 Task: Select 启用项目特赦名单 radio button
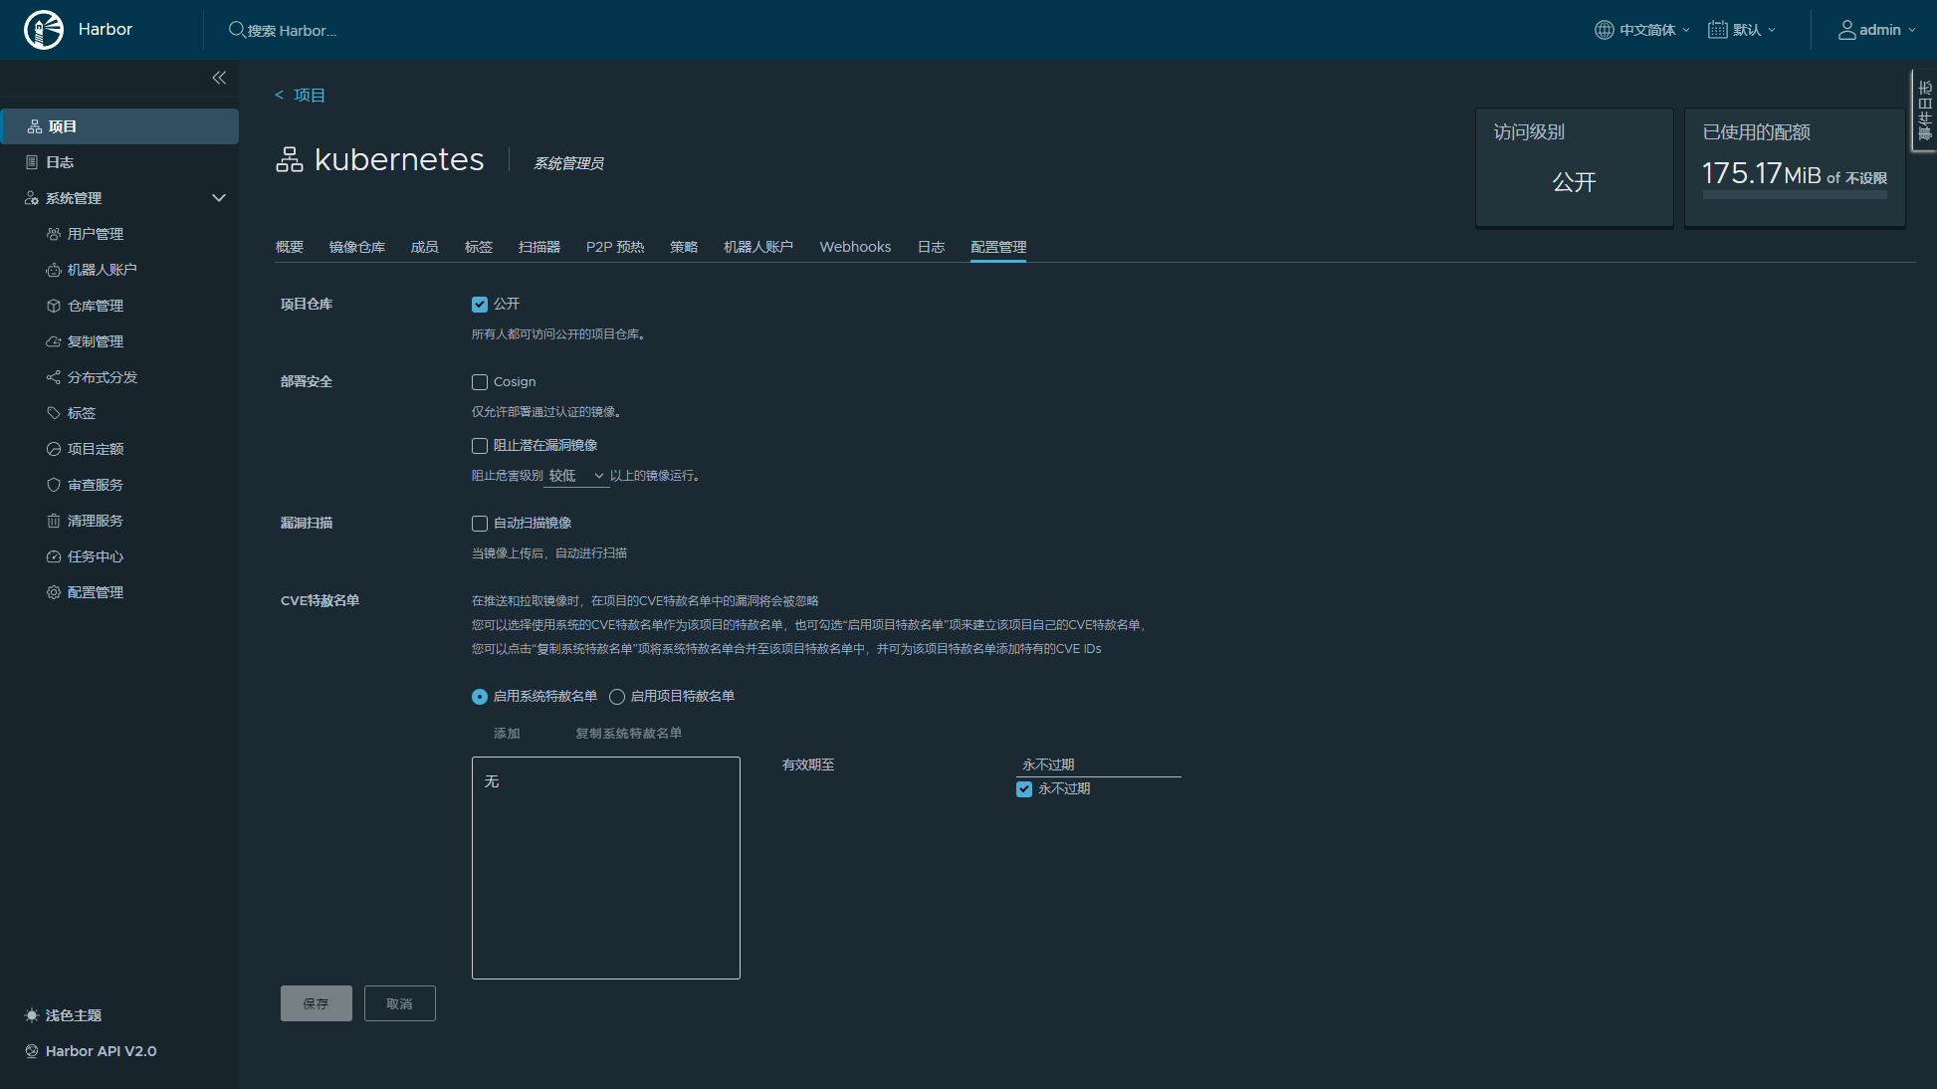pos(617,697)
